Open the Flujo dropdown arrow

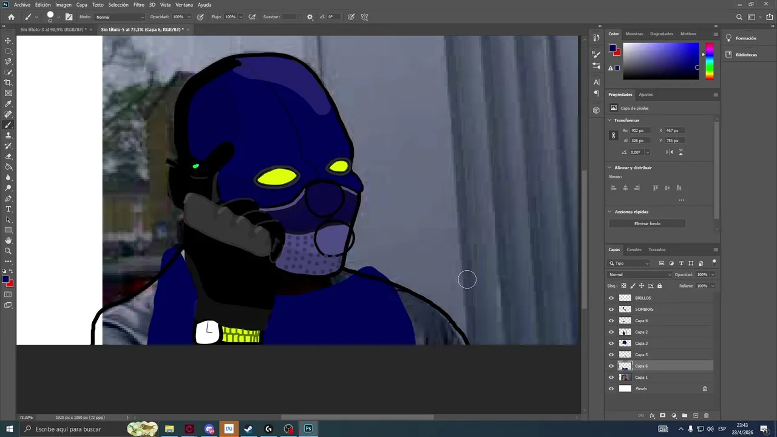pyautogui.click(x=240, y=17)
